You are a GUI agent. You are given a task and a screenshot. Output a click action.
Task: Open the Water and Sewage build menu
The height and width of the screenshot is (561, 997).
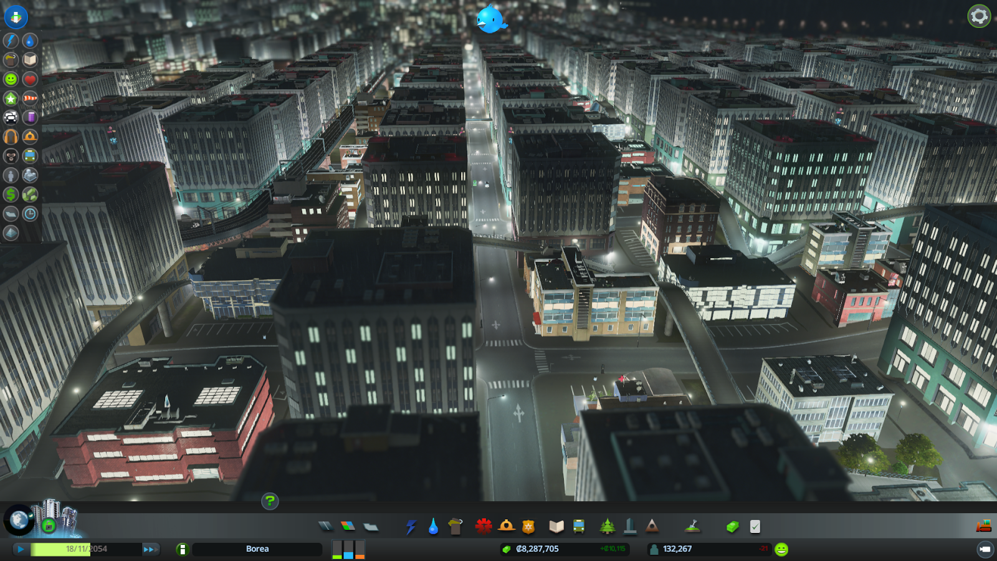pos(433,527)
